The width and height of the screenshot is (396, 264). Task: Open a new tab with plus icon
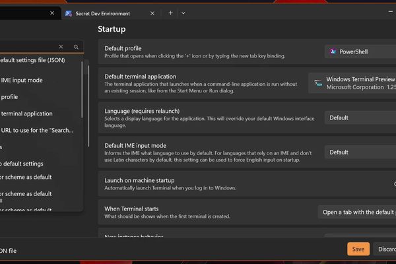pos(171,13)
